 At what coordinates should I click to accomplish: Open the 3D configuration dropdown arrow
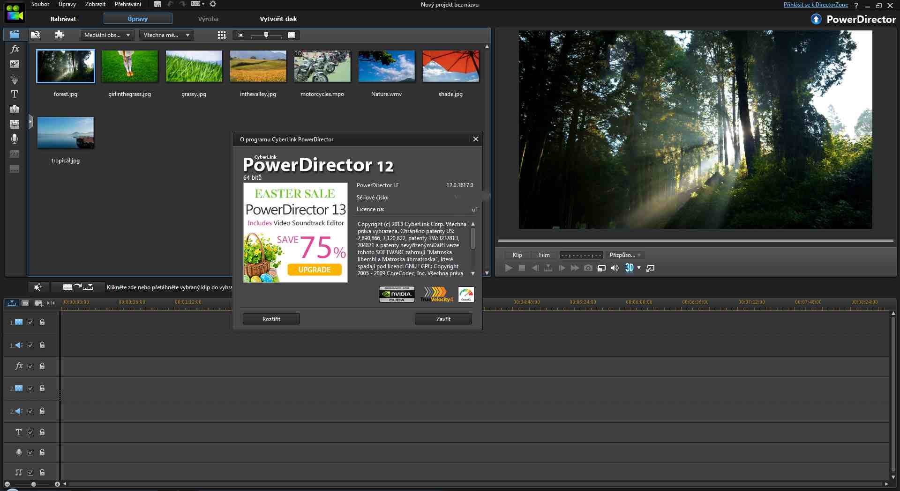(x=639, y=268)
